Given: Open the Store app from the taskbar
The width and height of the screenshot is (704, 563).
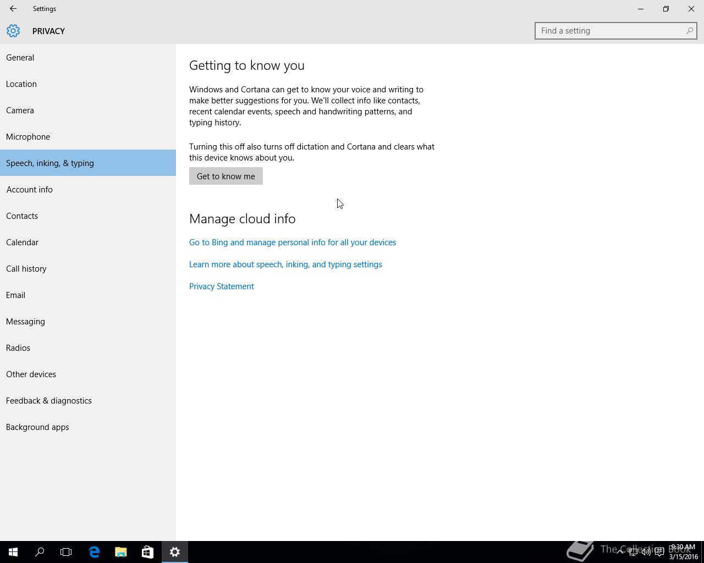Looking at the screenshot, I should click(147, 552).
